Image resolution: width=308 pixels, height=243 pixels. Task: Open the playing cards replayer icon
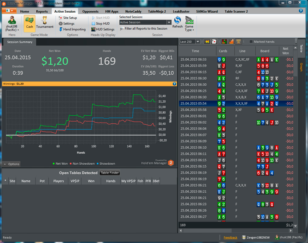tap(214, 42)
